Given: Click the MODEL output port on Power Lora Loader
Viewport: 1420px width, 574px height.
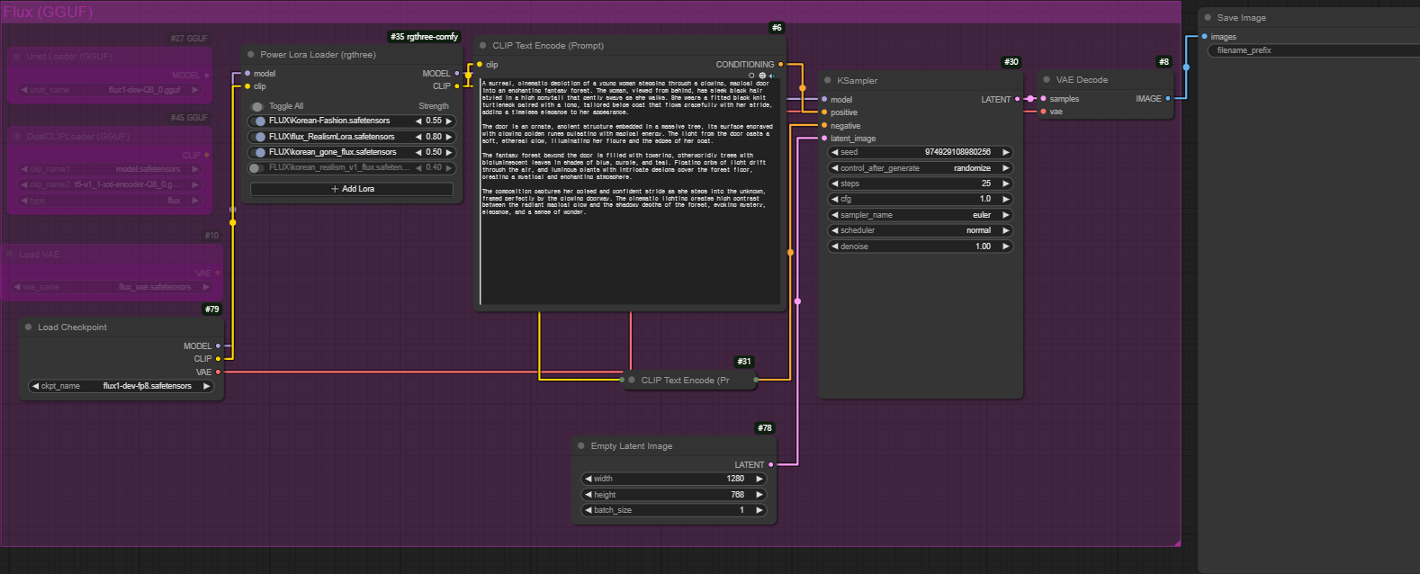Looking at the screenshot, I should coord(456,74).
